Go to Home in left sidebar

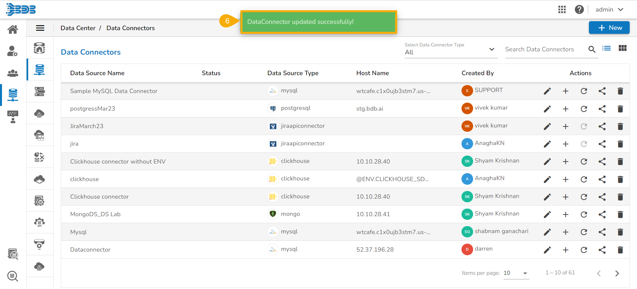click(13, 29)
